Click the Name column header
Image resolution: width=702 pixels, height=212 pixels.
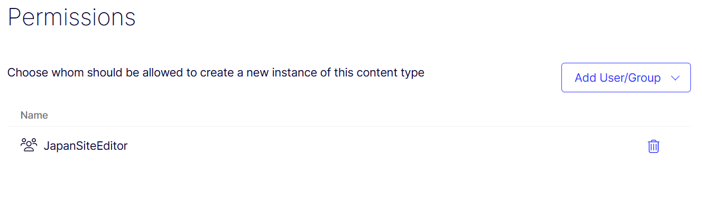click(x=34, y=115)
